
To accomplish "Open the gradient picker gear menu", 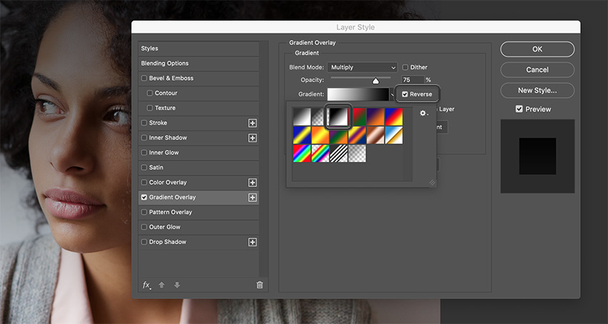I will 424,113.
